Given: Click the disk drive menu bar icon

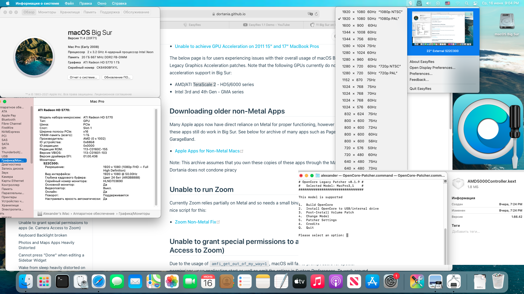Looking at the screenshot, I should click(419, 3).
